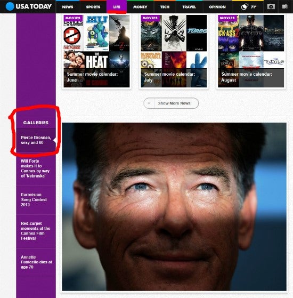Screen dimensions: 293x298
Task: Open the SPORTS section
Action: point(93,7)
